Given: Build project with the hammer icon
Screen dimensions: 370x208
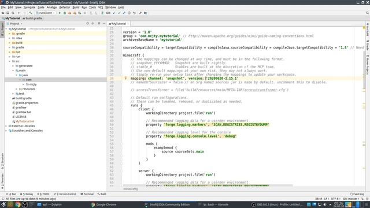Looking at the screenshot, I should point(31,13).
